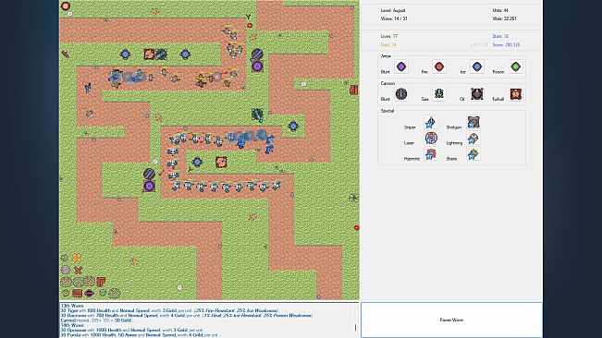The image size is (602, 338).
Task: Pick the Lightning special tower
Action: point(473,138)
